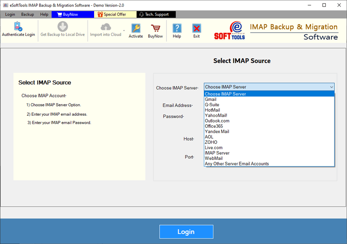347x244 pixels.
Task: Open the Login menu
Action: (10, 14)
